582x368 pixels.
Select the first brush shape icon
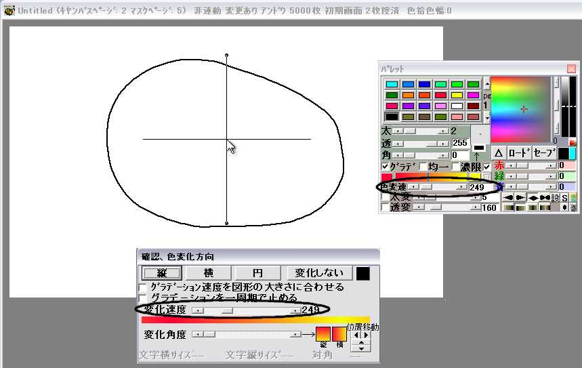pos(508,197)
